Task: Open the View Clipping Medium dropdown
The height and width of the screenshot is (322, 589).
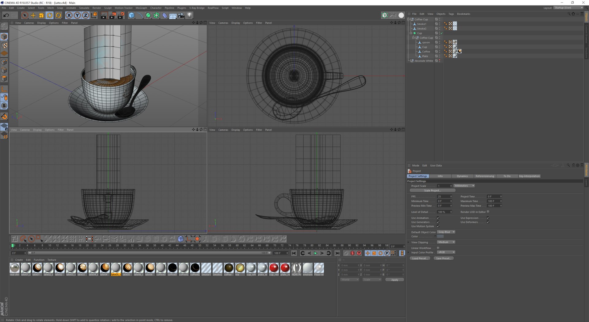Action: pos(446,242)
